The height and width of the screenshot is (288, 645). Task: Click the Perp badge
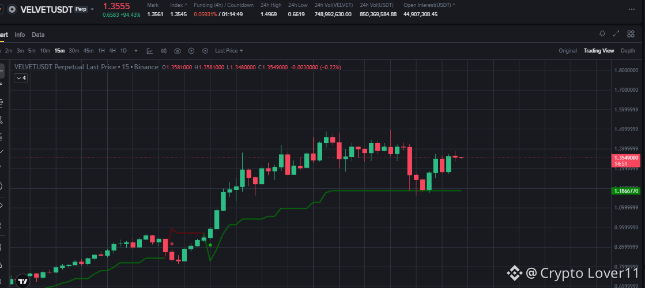pos(81,9)
